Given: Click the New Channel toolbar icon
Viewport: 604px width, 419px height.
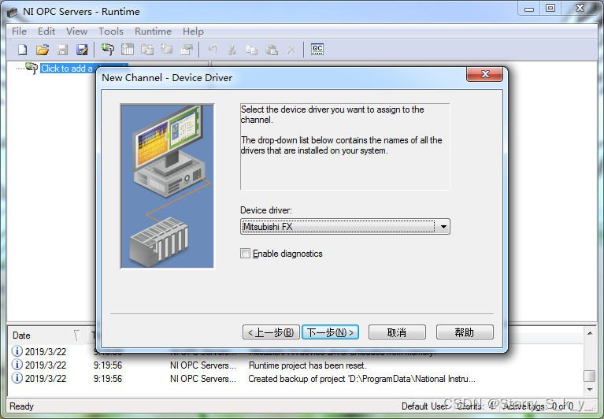Looking at the screenshot, I should (107, 50).
